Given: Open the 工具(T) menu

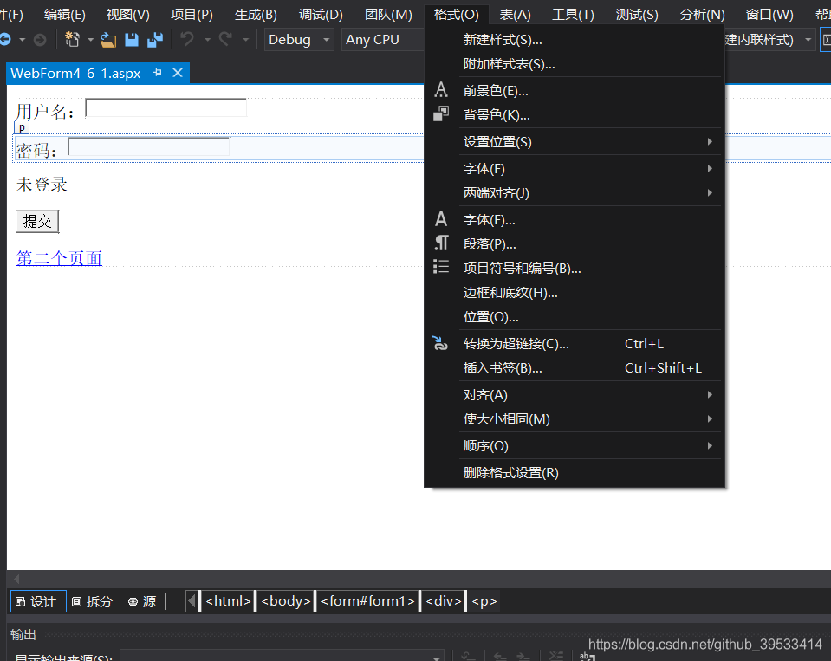Looking at the screenshot, I should [x=573, y=15].
